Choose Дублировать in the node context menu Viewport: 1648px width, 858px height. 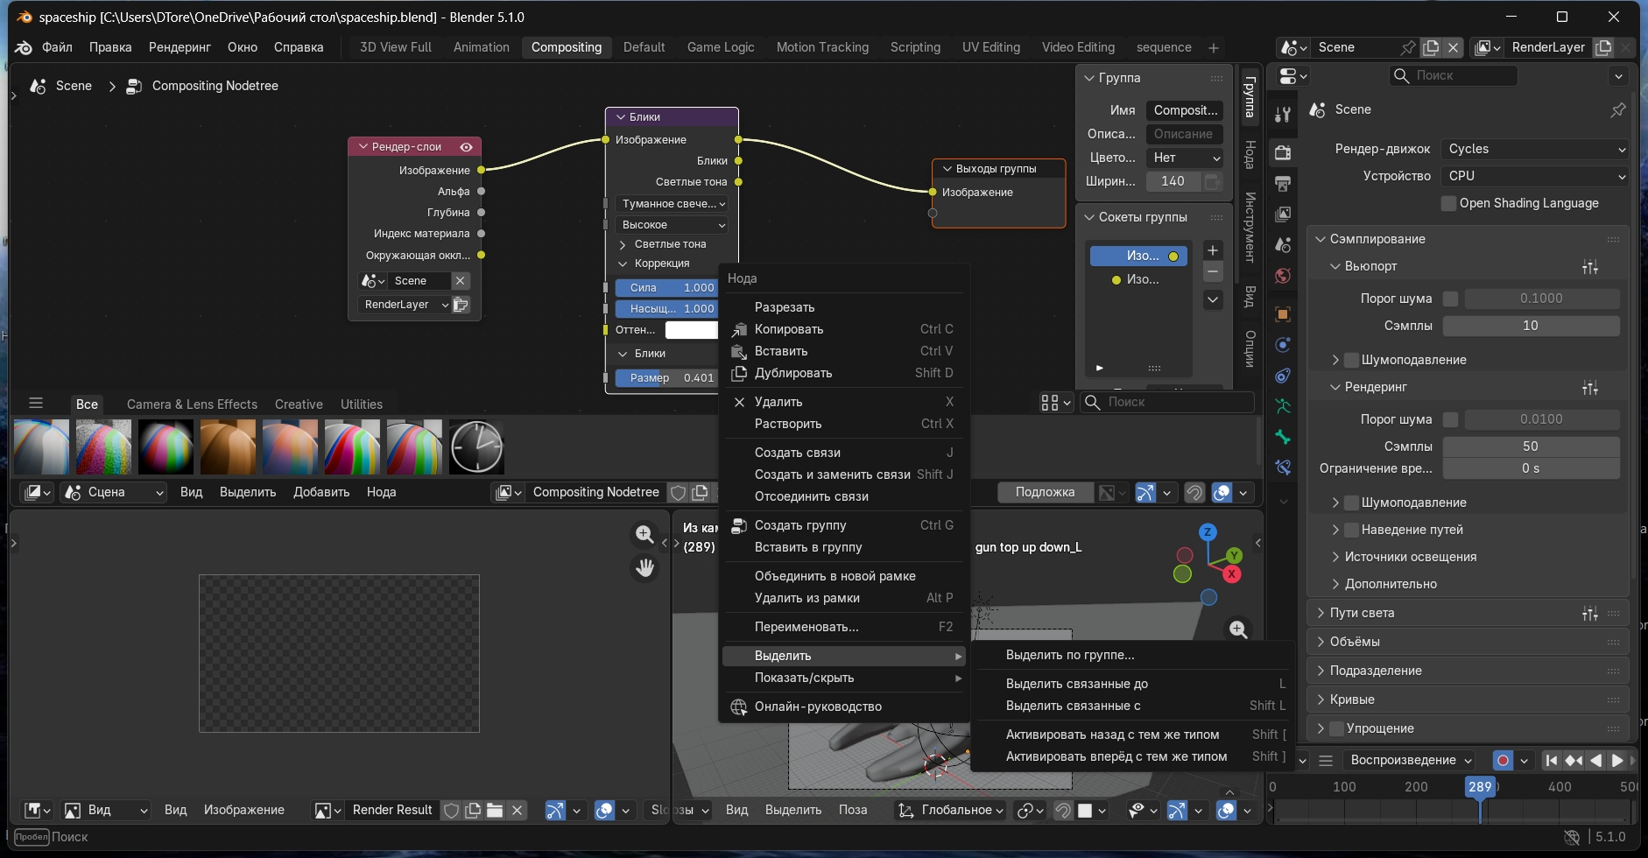pyautogui.click(x=793, y=373)
